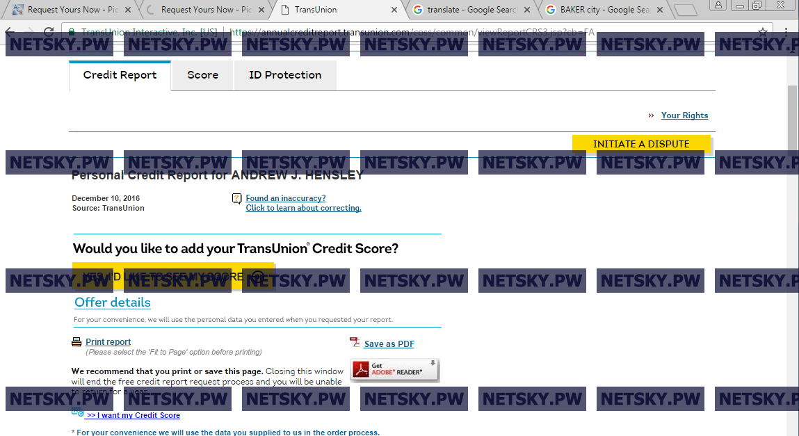Click the Save as PDF link
The height and width of the screenshot is (436, 799).
[389, 344]
